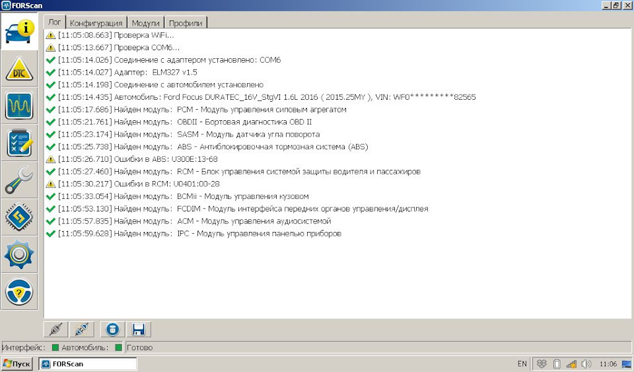Switch to the Конфигурация tab
This screenshot has width=634, height=372.
click(96, 23)
